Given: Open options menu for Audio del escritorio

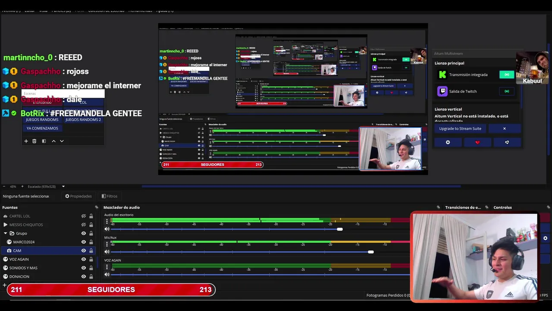Looking at the screenshot, I should click(x=107, y=222).
